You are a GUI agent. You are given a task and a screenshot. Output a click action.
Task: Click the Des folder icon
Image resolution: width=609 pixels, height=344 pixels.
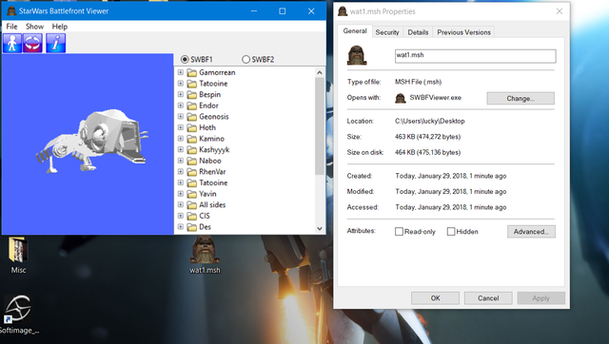coord(191,227)
